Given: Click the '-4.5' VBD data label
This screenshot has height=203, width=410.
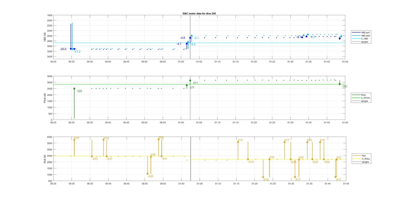Looking at the screenshot, I should click(x=313, y=37).
